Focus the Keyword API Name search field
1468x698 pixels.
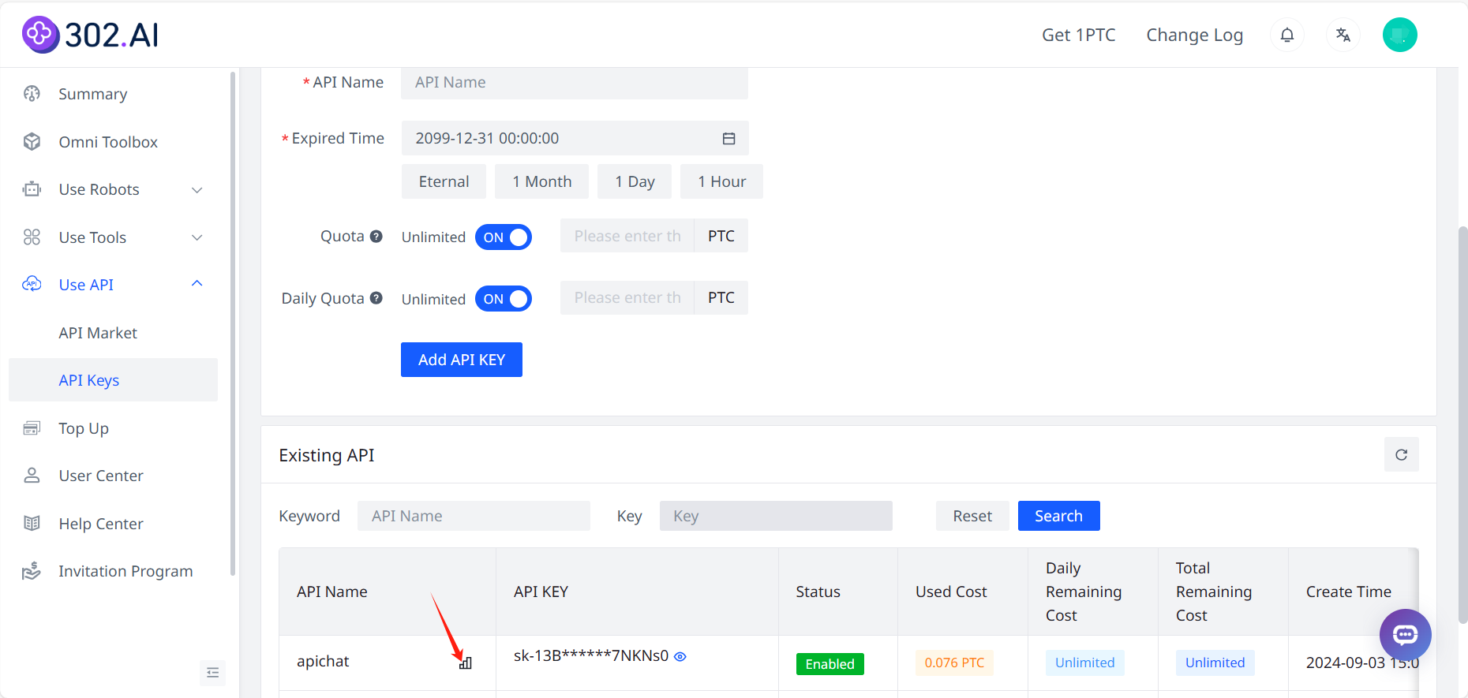[474, 516]
